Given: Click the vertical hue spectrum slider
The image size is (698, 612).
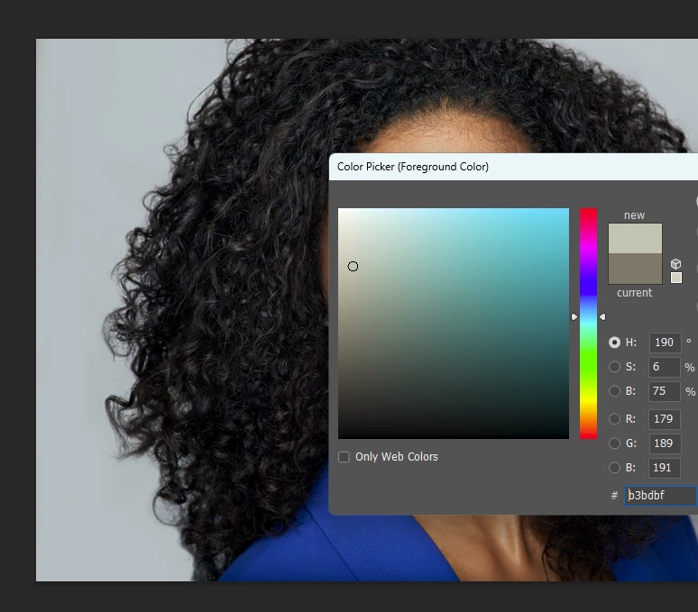Looking at the screenshot, I should 588,324.
